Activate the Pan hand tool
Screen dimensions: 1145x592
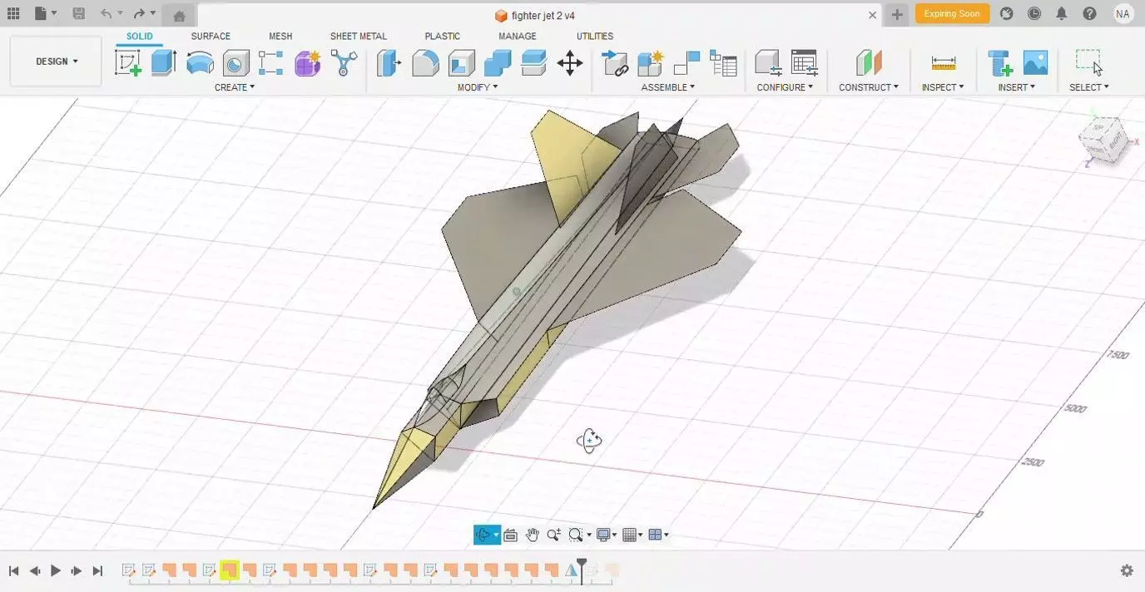point(532,535)
